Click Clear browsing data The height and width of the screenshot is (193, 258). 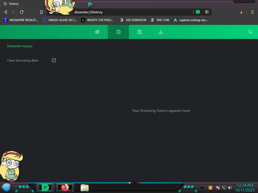coord(22,60)
